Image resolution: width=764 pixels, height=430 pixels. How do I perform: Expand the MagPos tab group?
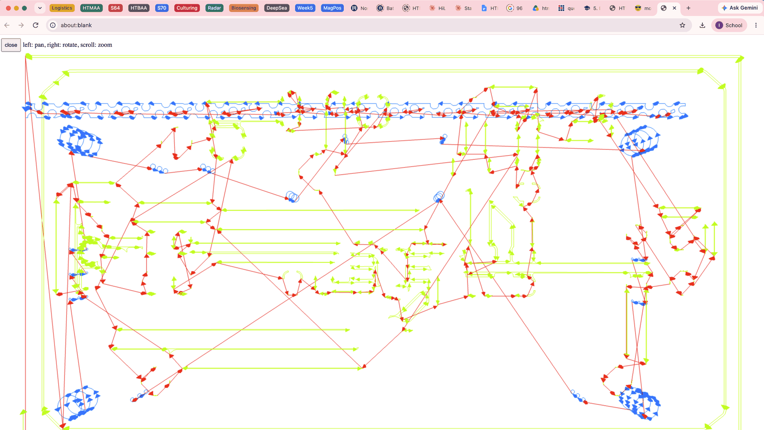[x=332, y=8]
